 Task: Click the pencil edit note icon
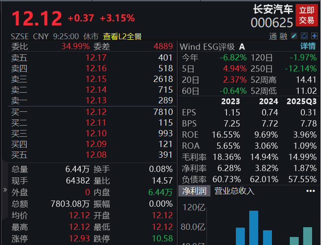pos(294,36)
